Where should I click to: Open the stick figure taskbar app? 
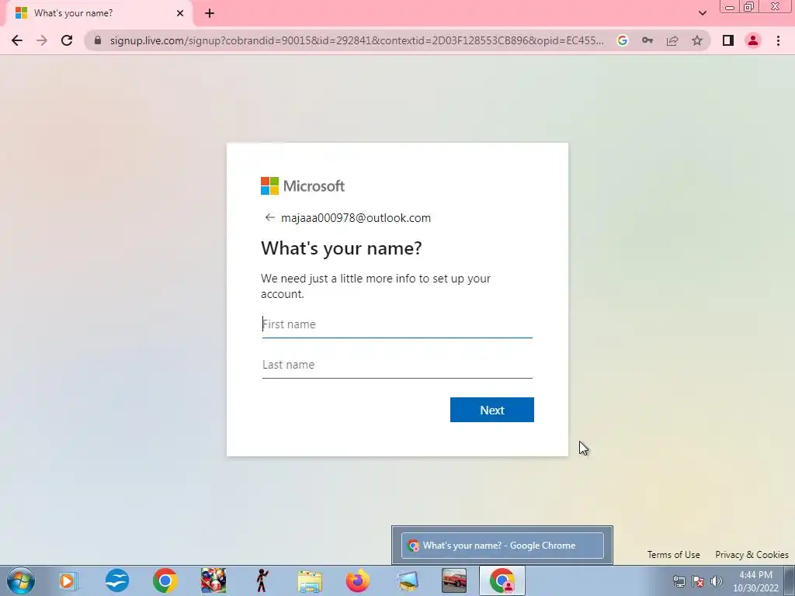(x=262, y=580)
